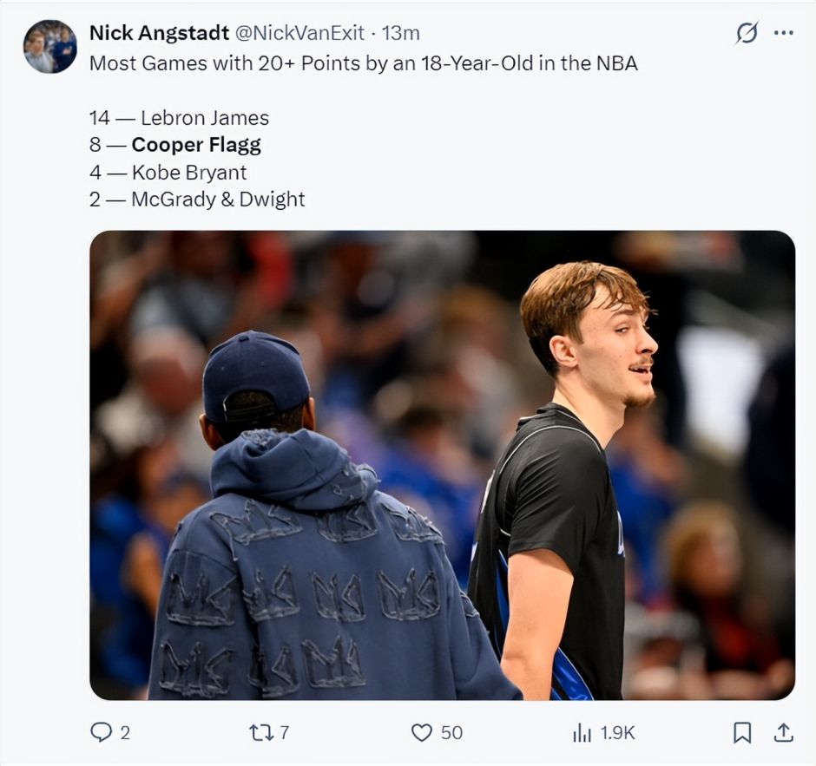Image resolution: width=816 pixels, height=766 pixels.
Task: Open the Grok explain-post icon
Action: (747, 33)
